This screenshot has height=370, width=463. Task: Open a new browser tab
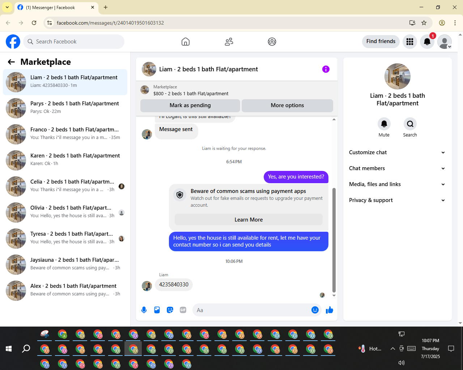click(106, 7)
